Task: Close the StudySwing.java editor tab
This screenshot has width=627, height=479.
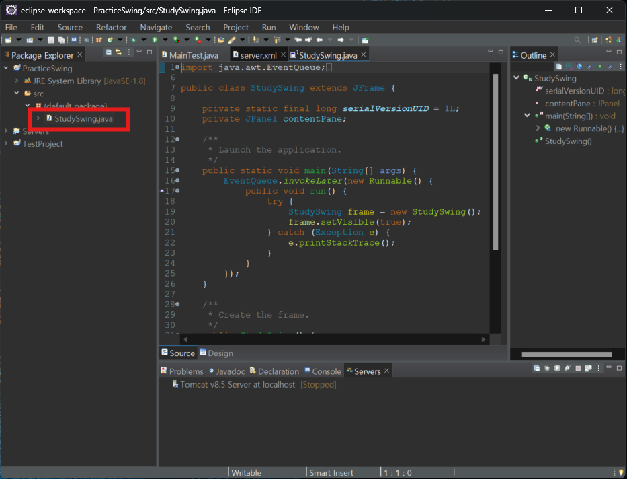Action: (x=364, y=54)
